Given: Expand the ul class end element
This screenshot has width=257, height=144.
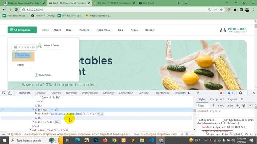Looking at the screenshot, I should [x=31, y=130].
